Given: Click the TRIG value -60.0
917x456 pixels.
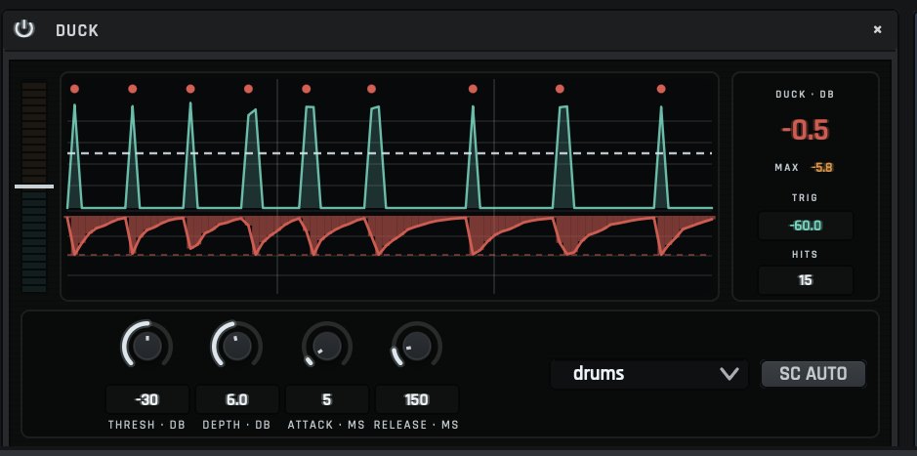Looking at the screenshot, I should tap(806, 226).
